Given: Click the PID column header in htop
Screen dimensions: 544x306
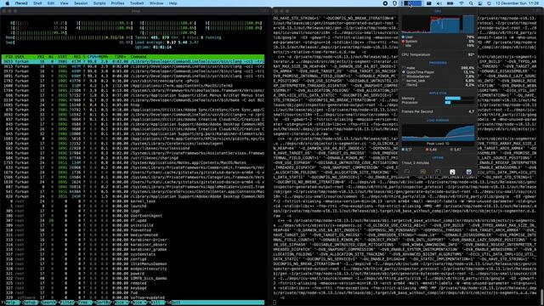Looking at the screenshot, I should click(9, 57).
